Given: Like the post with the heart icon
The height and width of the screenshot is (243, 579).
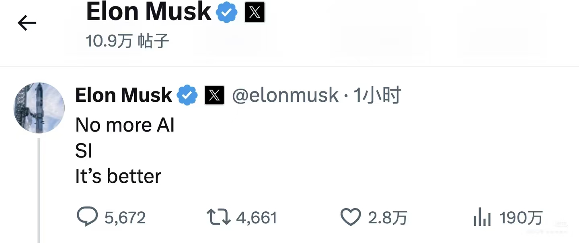Looking at the screenshot, I should click(x=351, y=217).
